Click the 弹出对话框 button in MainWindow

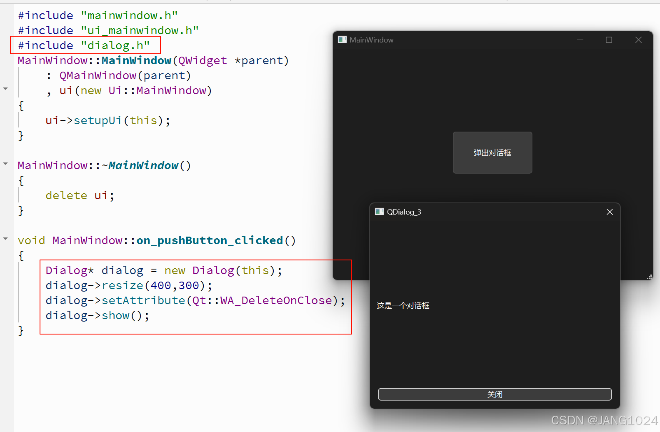point(492,152)
